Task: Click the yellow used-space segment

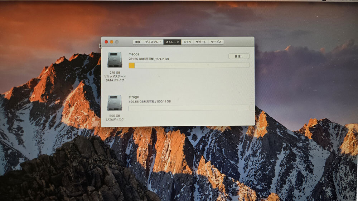Action: [132, 65]
